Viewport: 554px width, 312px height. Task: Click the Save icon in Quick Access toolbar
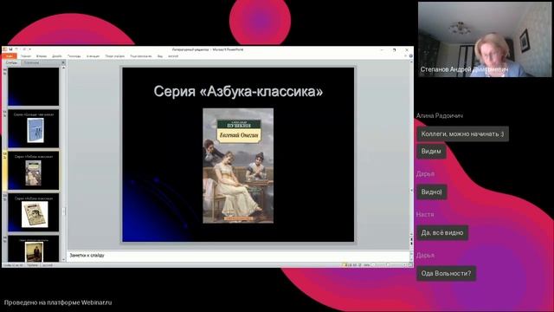click(x=11, y=49)
